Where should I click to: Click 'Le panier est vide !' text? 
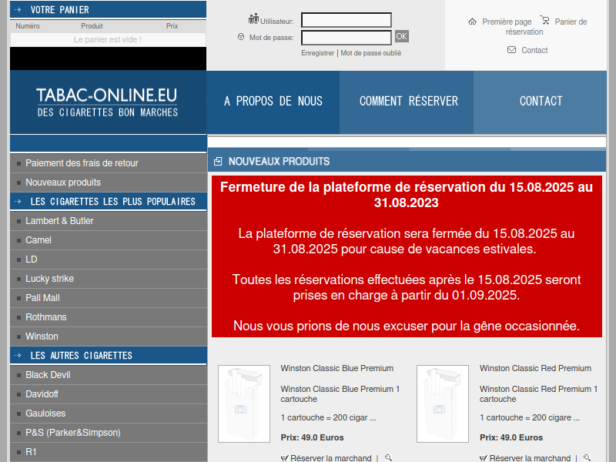pyautogui.click(x=108, y=40)
